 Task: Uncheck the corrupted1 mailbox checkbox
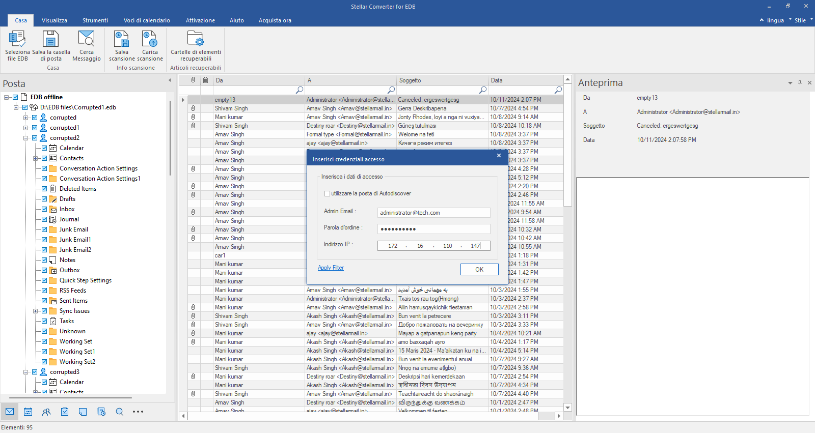point(35,128)
